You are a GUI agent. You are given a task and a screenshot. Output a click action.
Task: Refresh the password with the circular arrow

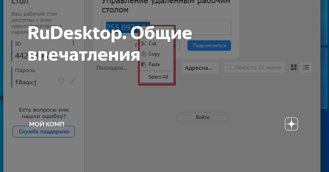tap(61, 81)
